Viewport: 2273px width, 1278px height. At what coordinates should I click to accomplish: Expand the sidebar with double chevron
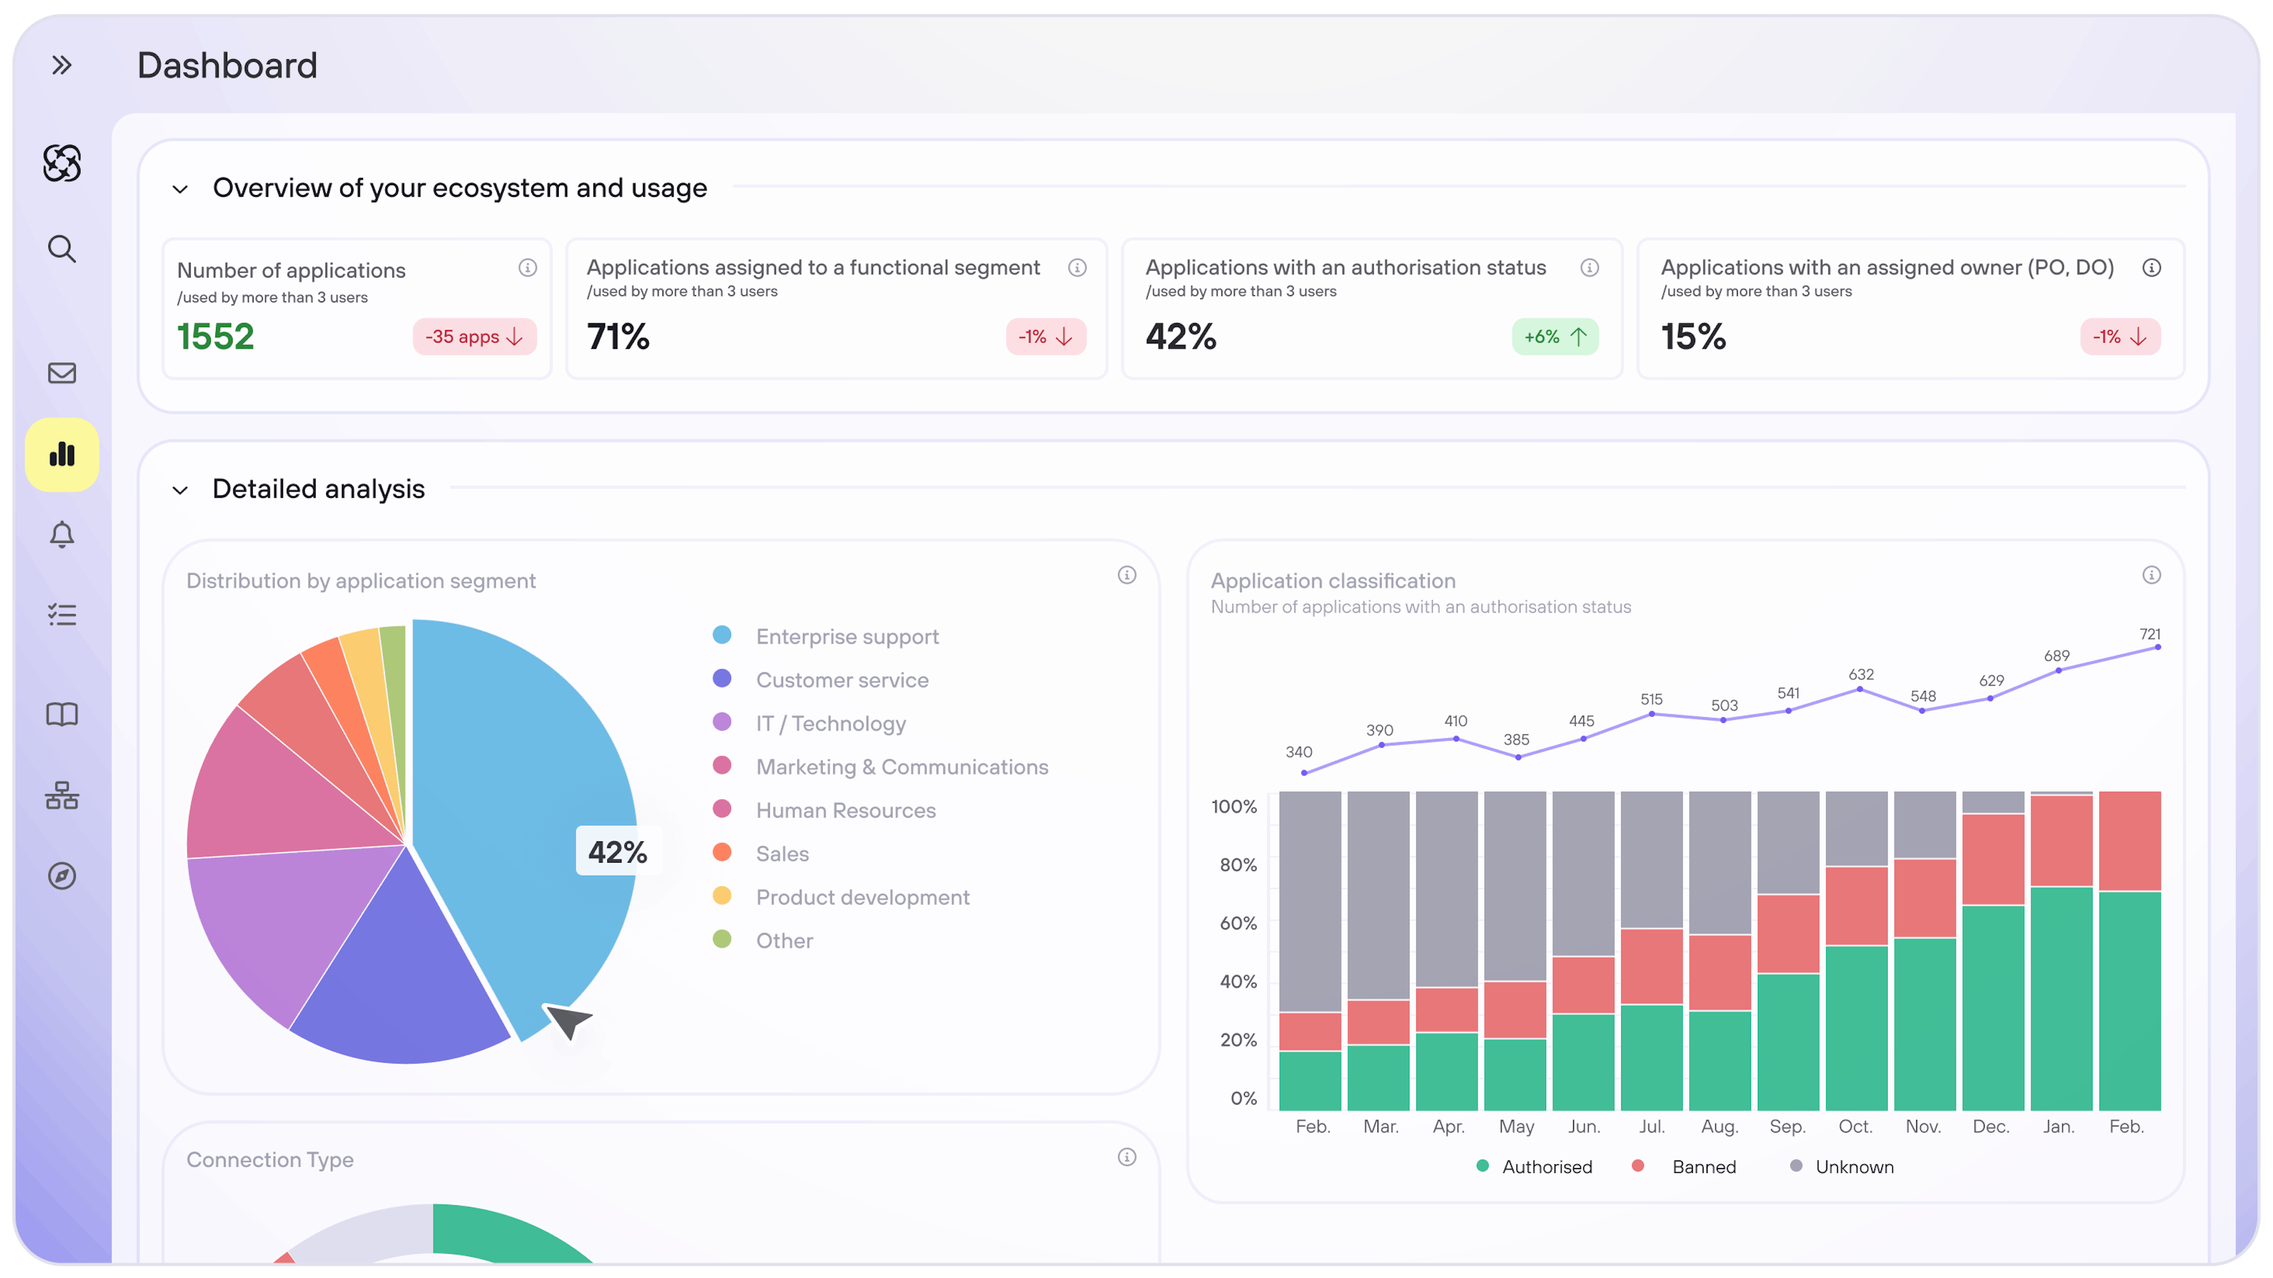pos(61,65)
